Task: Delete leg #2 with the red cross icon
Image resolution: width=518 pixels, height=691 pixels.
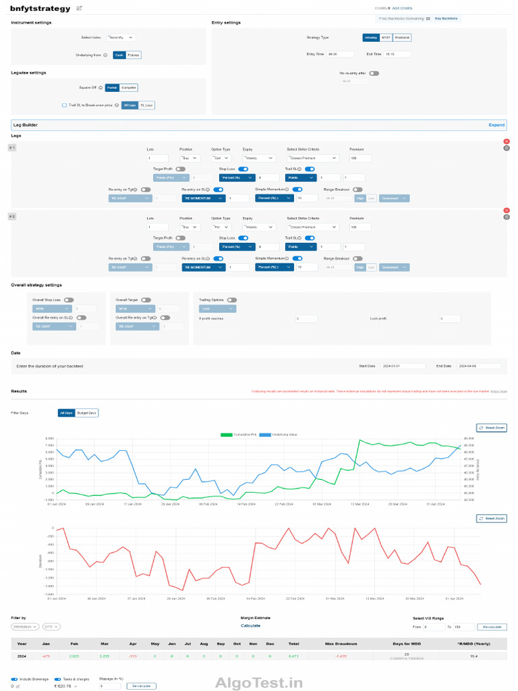Action: [x=507, y=211]
